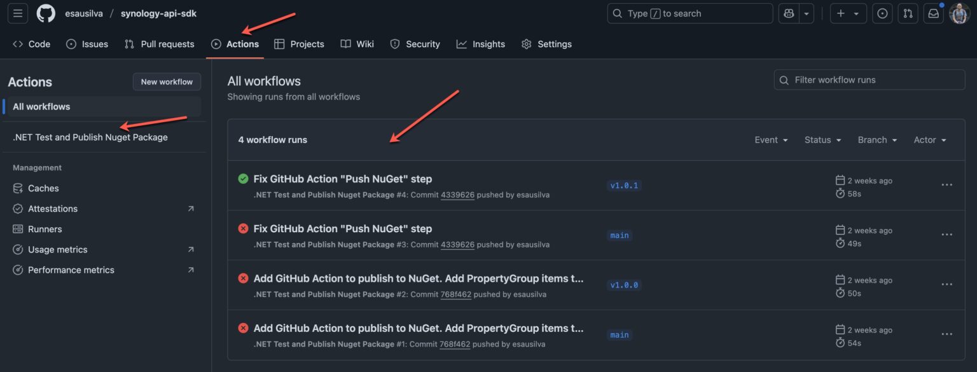Open the GitHub home page via the logo
Image resolution: width=977 pixels, height=372 pixels.
pyautogui.click(x=45, y=13)
